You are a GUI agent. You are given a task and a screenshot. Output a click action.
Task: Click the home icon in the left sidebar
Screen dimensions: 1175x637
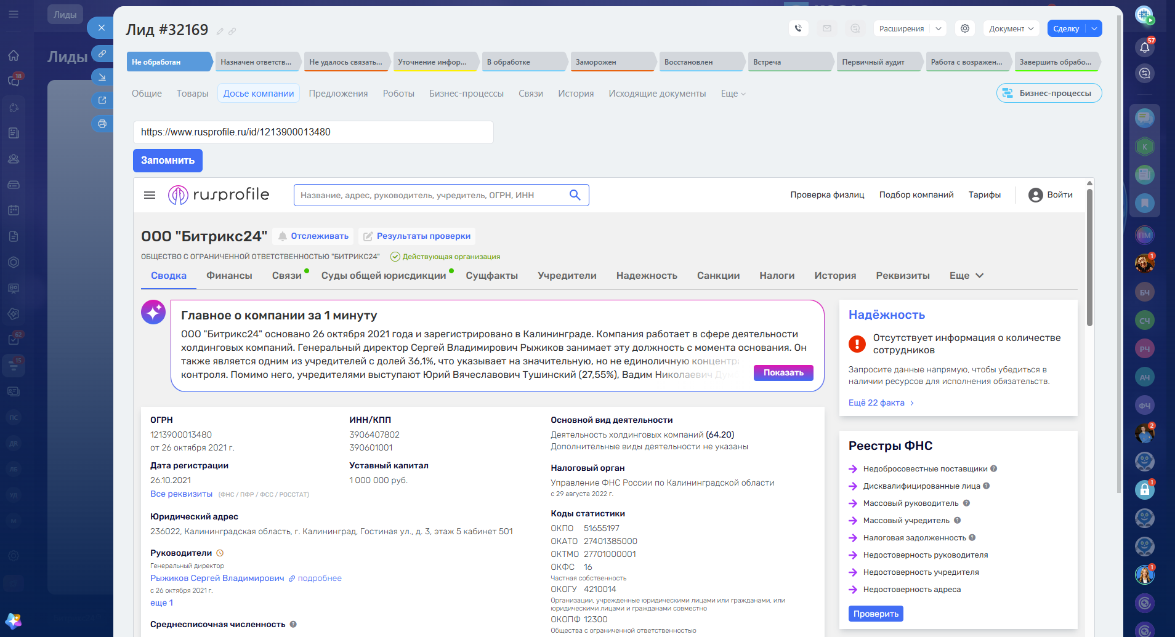click(14, 55)
